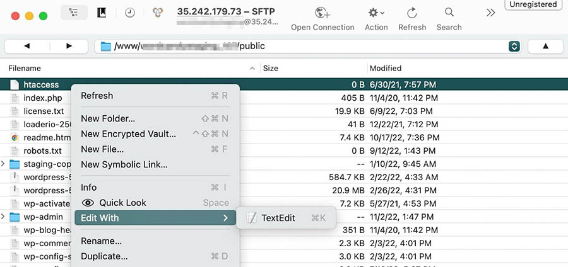Show the History clock icon
Image resolution: width=568 pixels, height=267 pixels.
pos(129,13)
